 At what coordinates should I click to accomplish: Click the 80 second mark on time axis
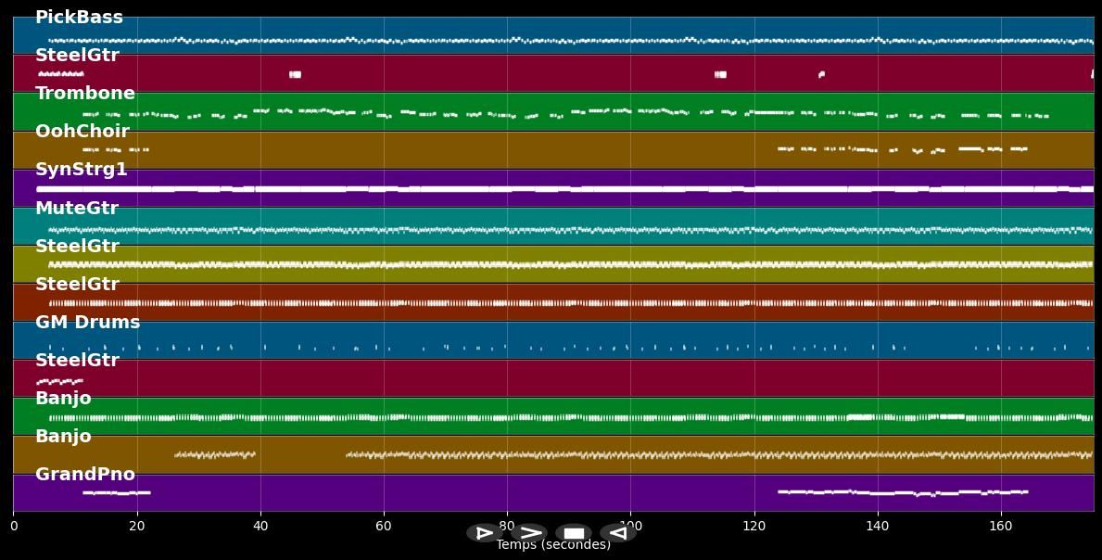507,527
